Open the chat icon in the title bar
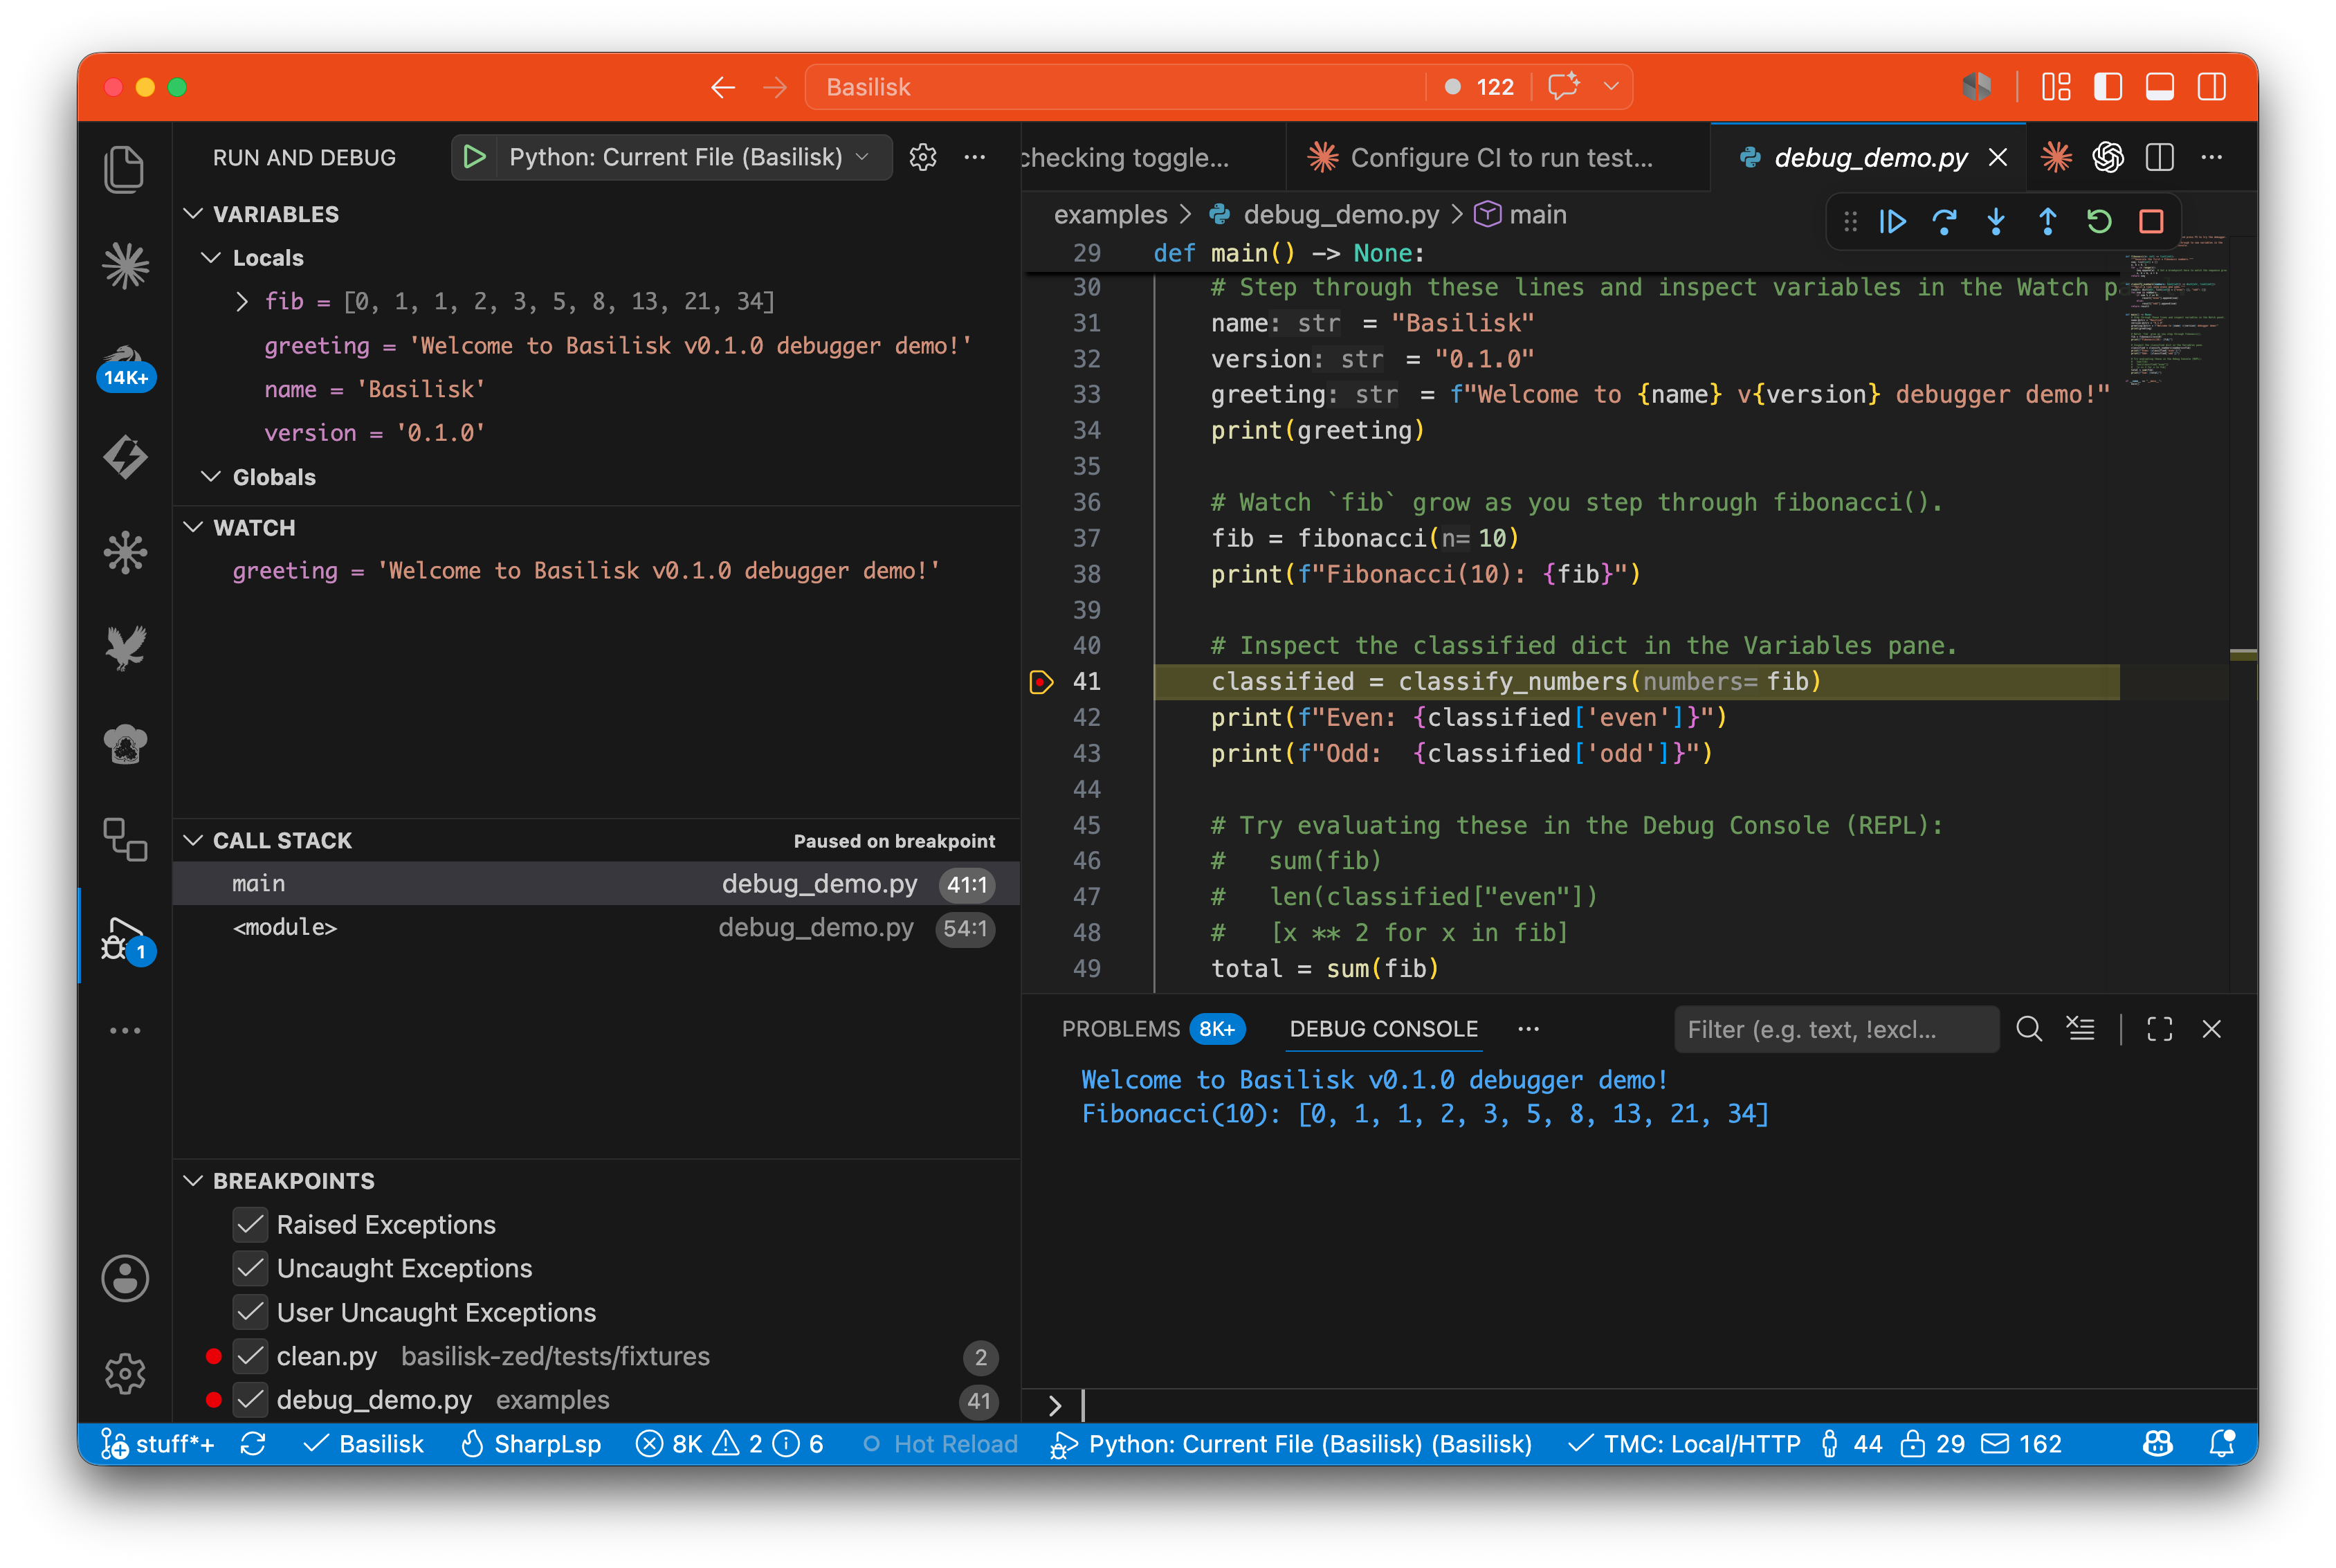The image size is (2336, 1568). pyautogui.click(x=1564, y=87)
